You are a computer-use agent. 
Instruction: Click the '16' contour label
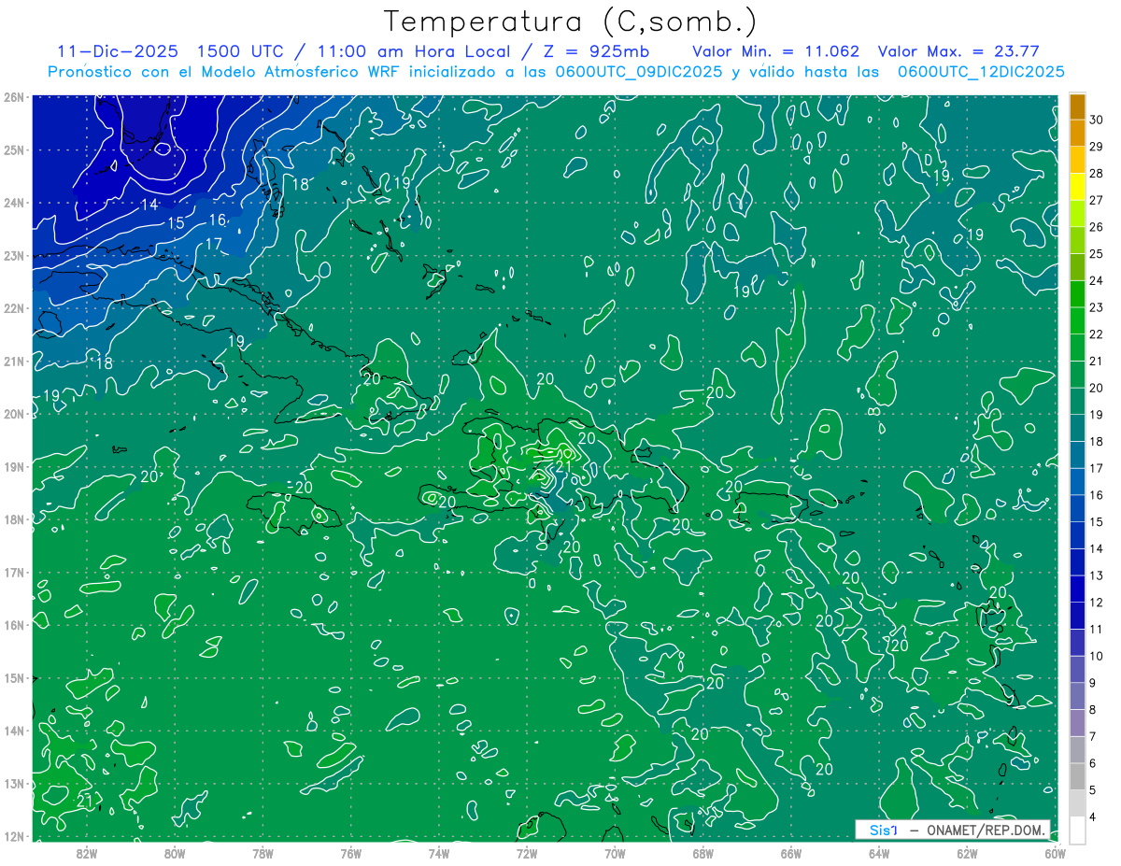click(218, 220)
